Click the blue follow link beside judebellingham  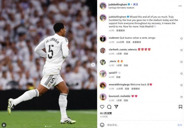tap(135, 5)
